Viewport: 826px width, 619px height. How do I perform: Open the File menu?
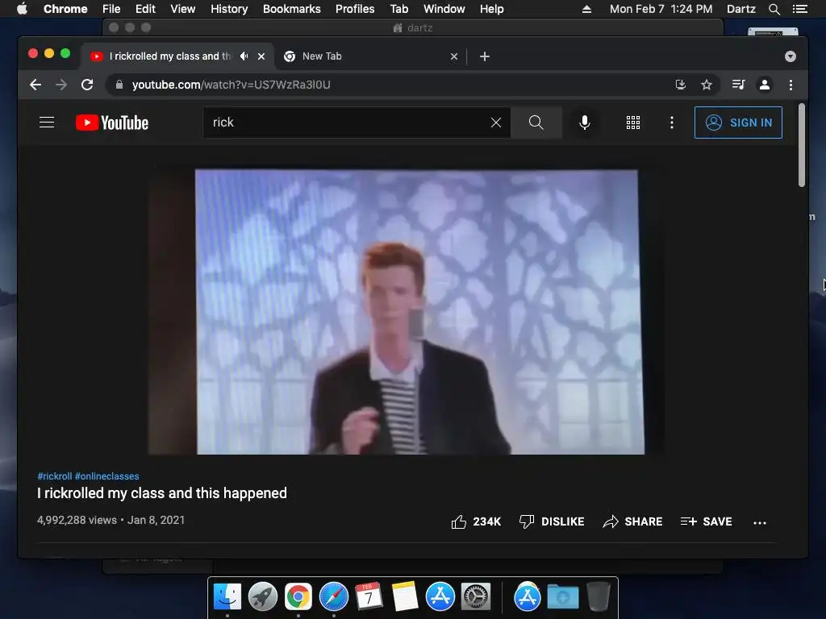coord(111,9)
